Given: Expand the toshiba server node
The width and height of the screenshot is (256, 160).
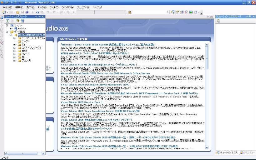Looking at the screenshot, I should click(11, 28).
